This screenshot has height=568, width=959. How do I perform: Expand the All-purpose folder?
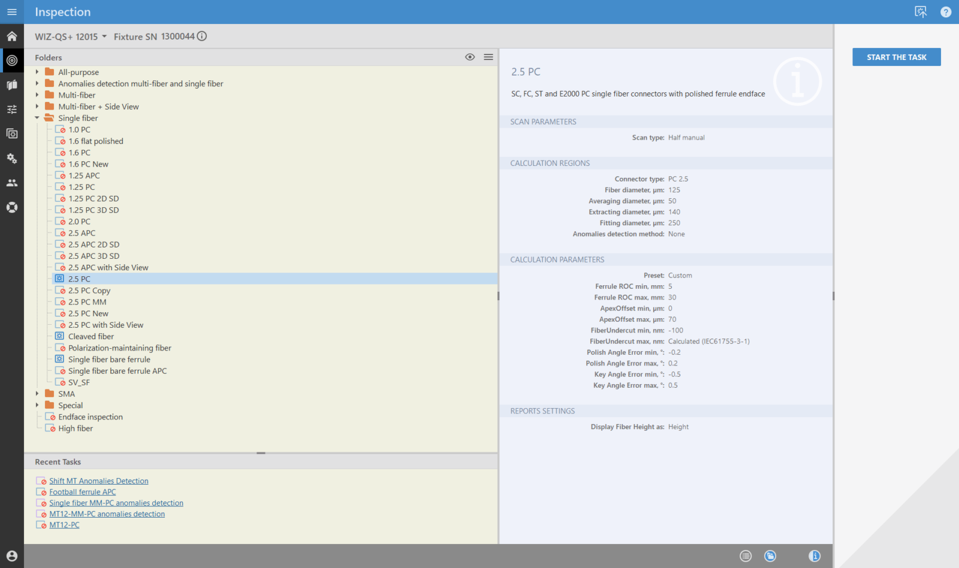[x=37, y=72]
